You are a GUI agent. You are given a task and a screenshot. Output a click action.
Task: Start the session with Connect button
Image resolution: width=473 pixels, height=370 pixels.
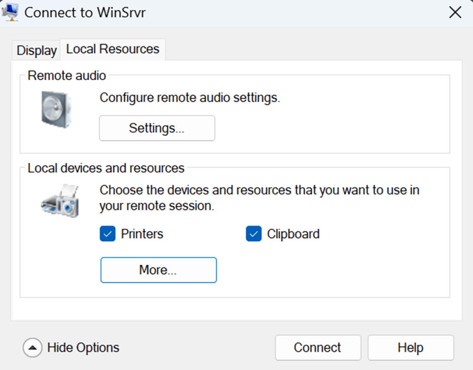(318, 348)
